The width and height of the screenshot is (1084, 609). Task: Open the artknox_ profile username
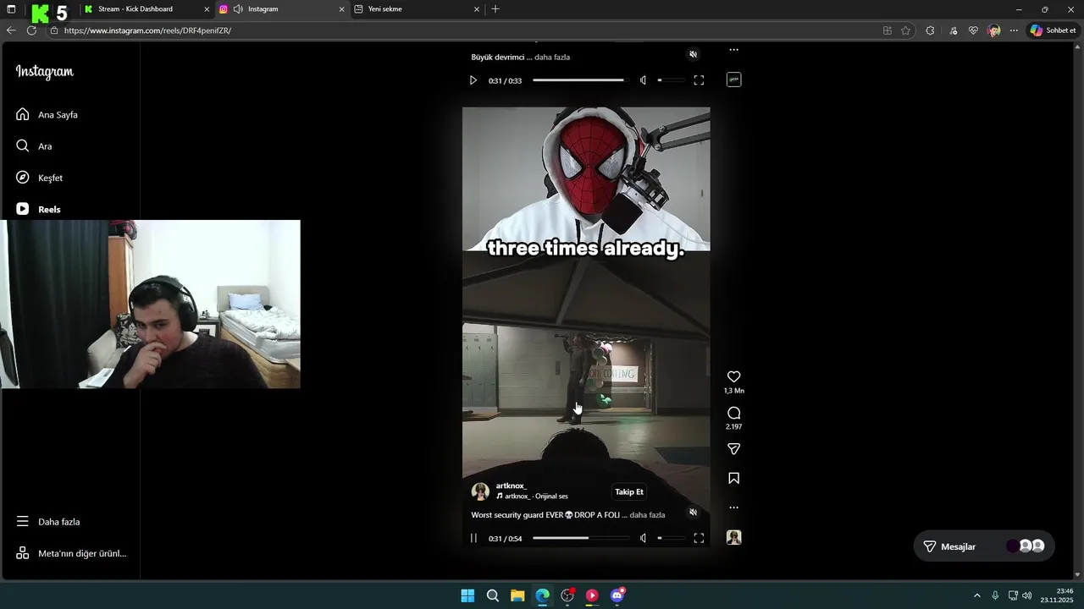[512, 486]
